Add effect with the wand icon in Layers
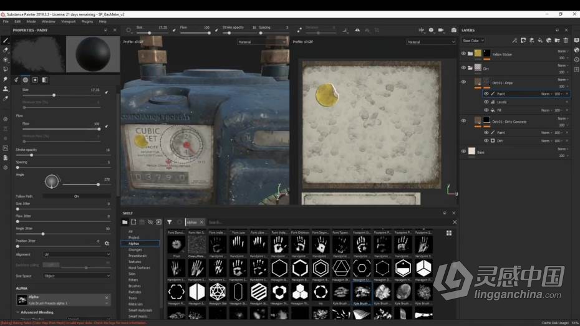Image resolution: width=580 pixels, height=326 pixels. coord(515,41)
